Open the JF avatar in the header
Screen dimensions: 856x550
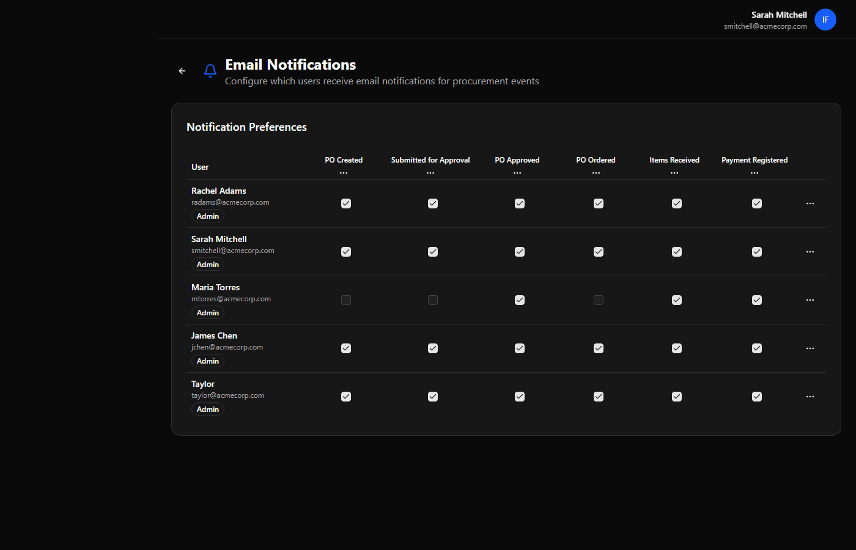[825, 19]
